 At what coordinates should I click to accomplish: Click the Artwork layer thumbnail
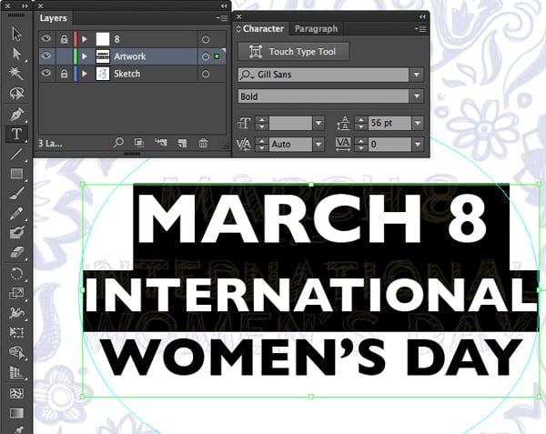pos(102,56)
